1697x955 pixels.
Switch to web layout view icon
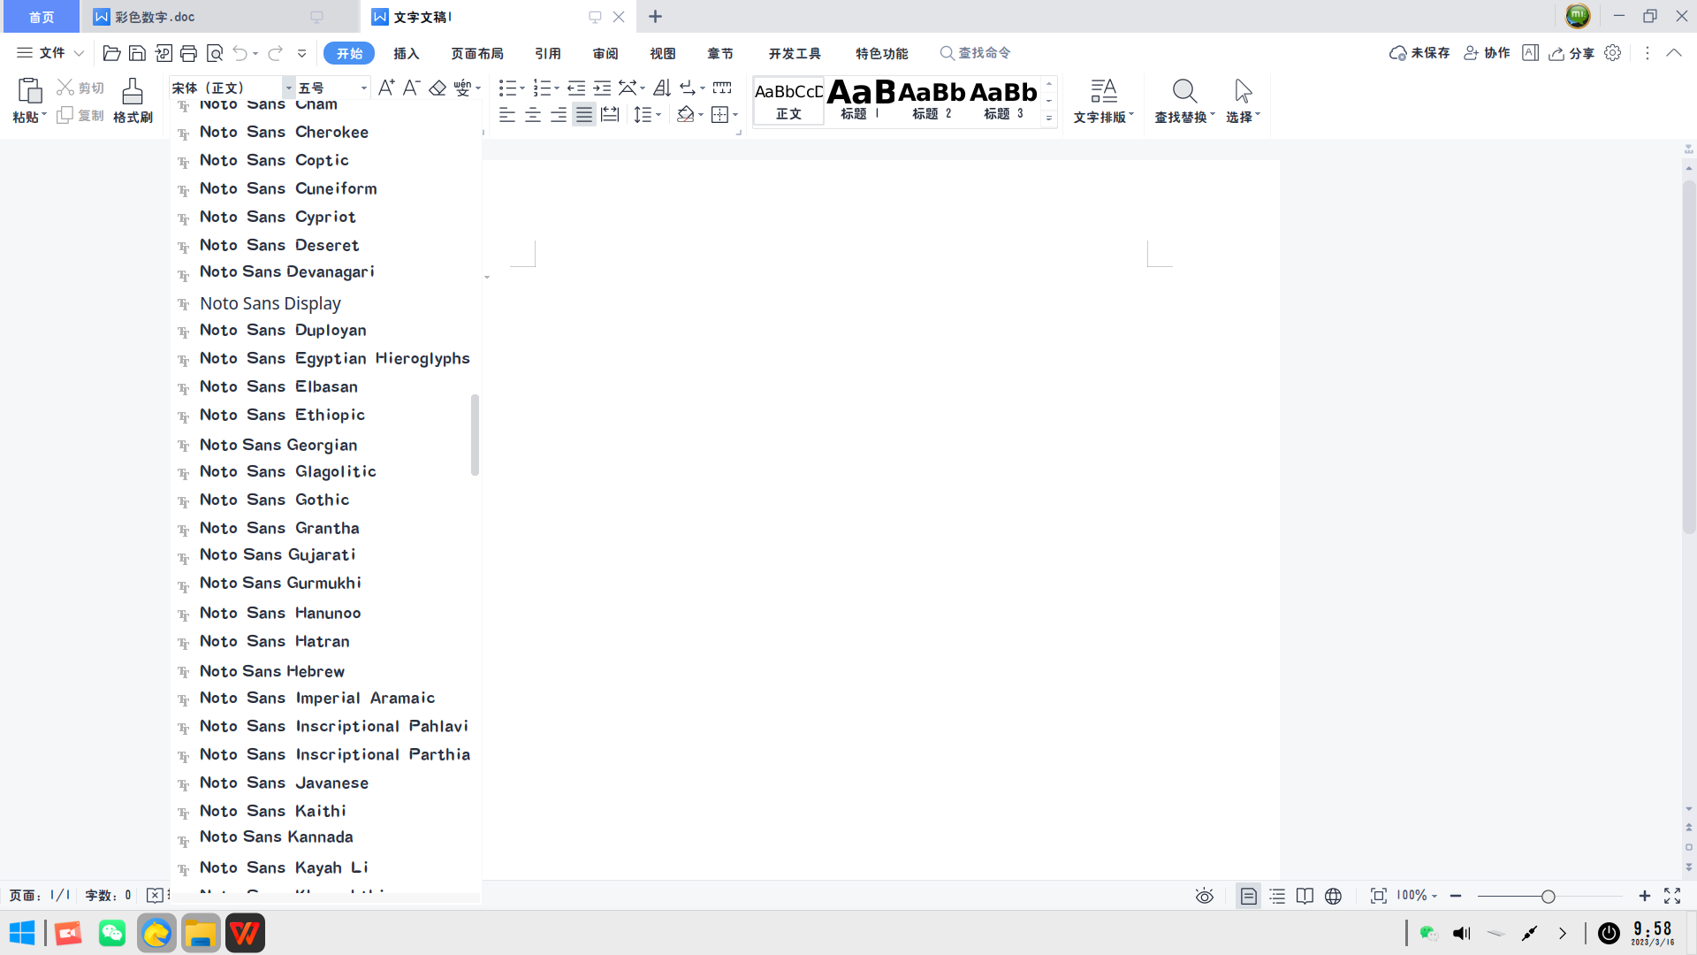tap(1333, 896)
